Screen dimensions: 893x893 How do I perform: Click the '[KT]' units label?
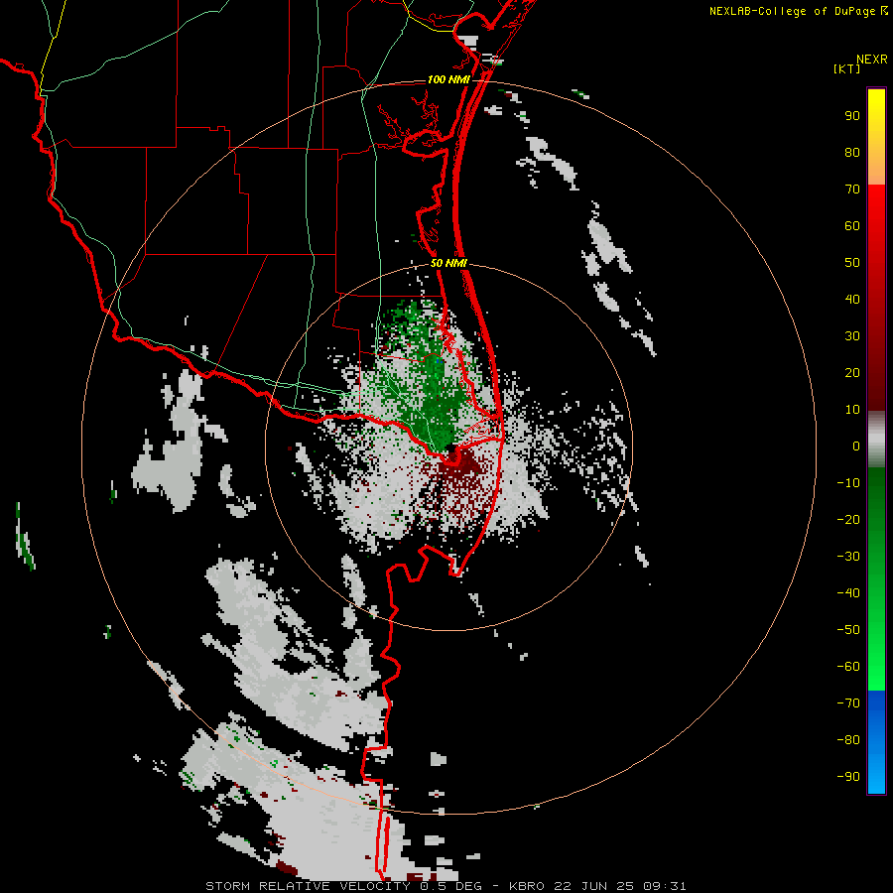coord(846,68)
